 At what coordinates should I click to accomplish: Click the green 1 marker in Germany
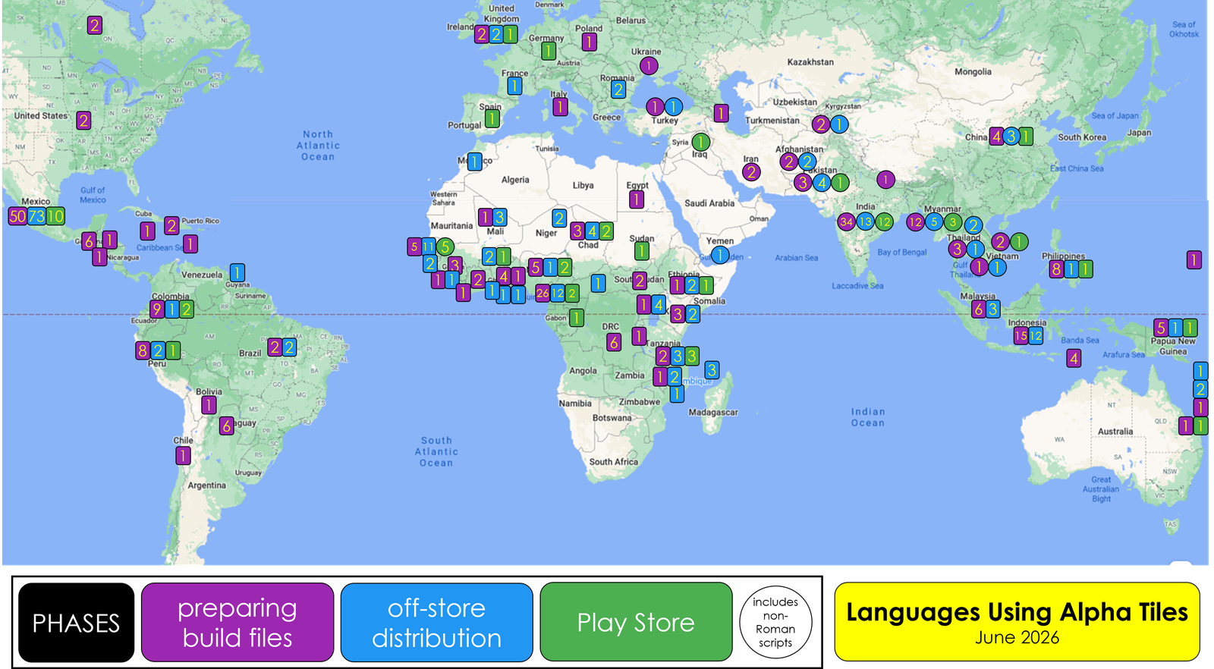(x=549, y=51)
